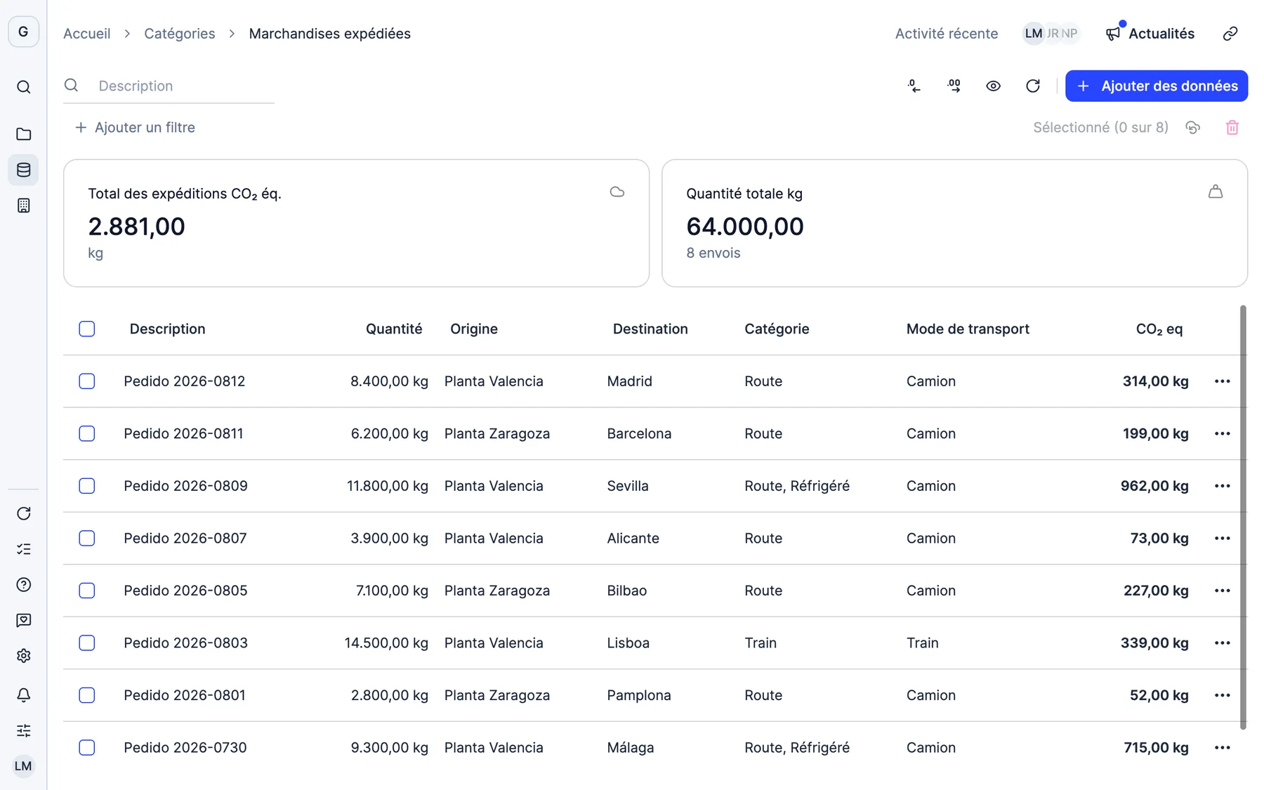Click the calculator icon in sidebar
The width and height of the screenshot is (1264, 790).
click(x=23, y=206)
